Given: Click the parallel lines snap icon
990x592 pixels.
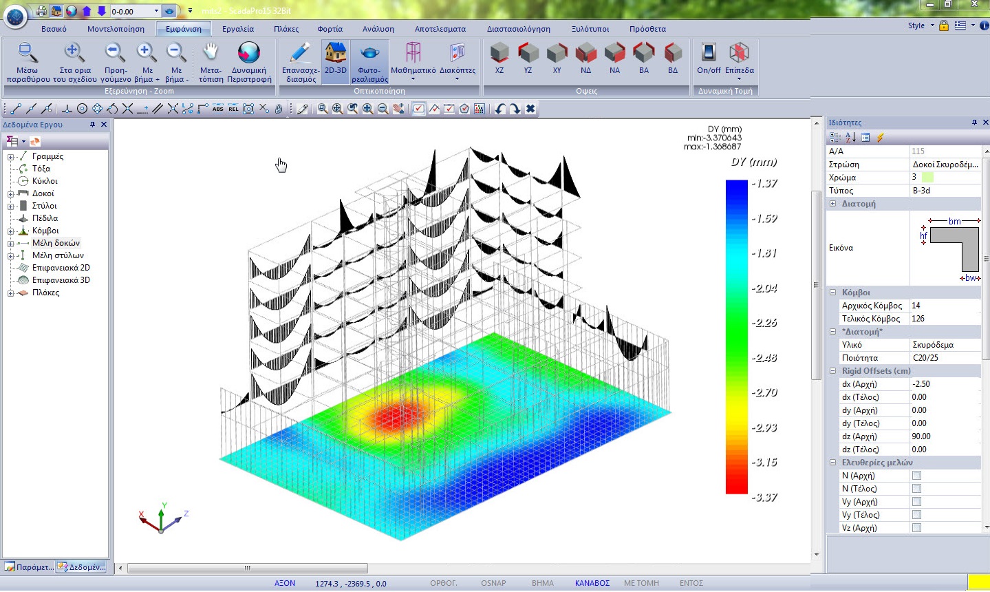Looking at the screenshot, I should pos(158,109).
